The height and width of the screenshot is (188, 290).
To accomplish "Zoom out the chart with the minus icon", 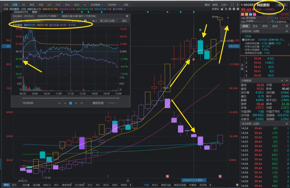I will click(x=234, y=9).
